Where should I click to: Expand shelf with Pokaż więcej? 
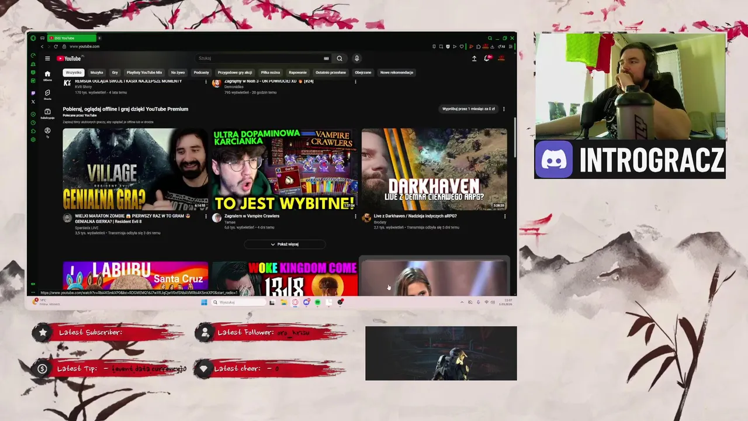pos(285,244)
